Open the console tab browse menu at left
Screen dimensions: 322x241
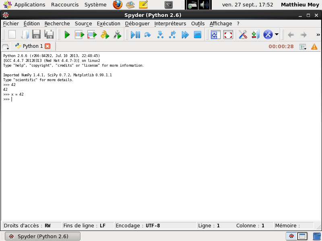pyautogui.click(x=6, y=47)
